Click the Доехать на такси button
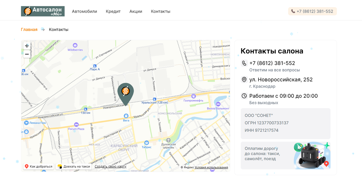 tap(74, 166)
